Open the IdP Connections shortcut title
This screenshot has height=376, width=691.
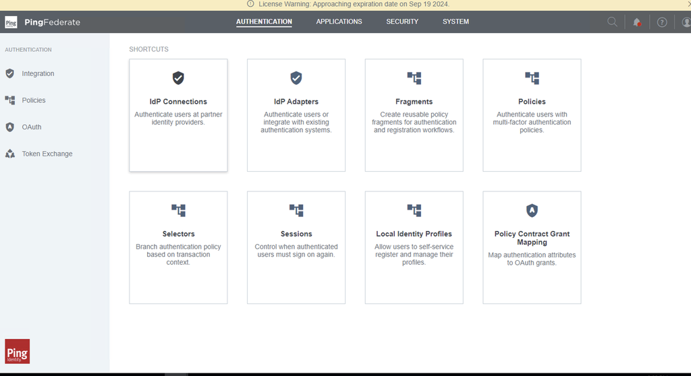(178, 101)
